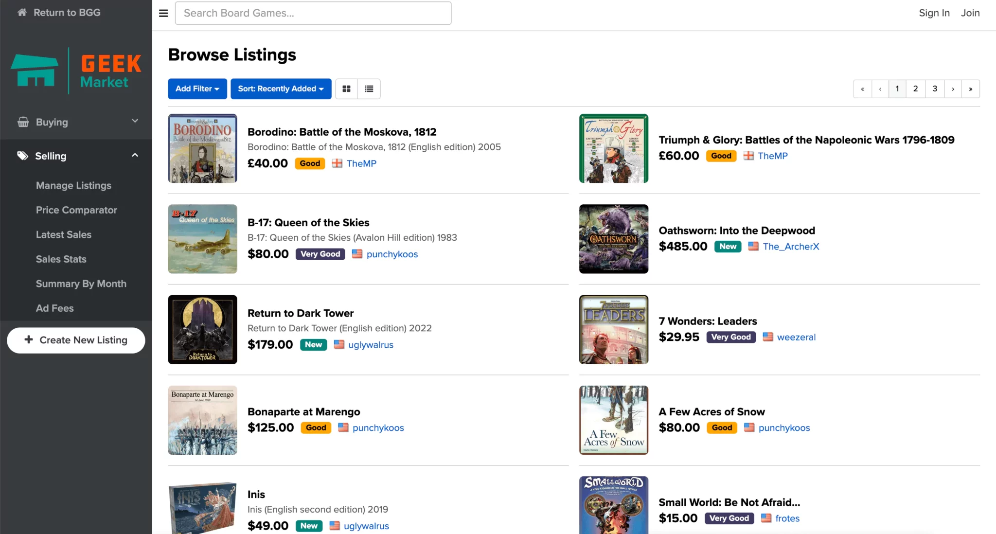The width and height of the screenshot is (996, 534).
Task: Go to first page of listings
Action: tap(862, 89)
